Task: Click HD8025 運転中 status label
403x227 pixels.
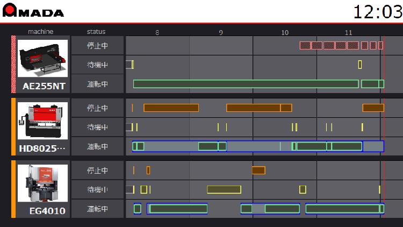Action: pyautogui.click(x=97, y=146)
